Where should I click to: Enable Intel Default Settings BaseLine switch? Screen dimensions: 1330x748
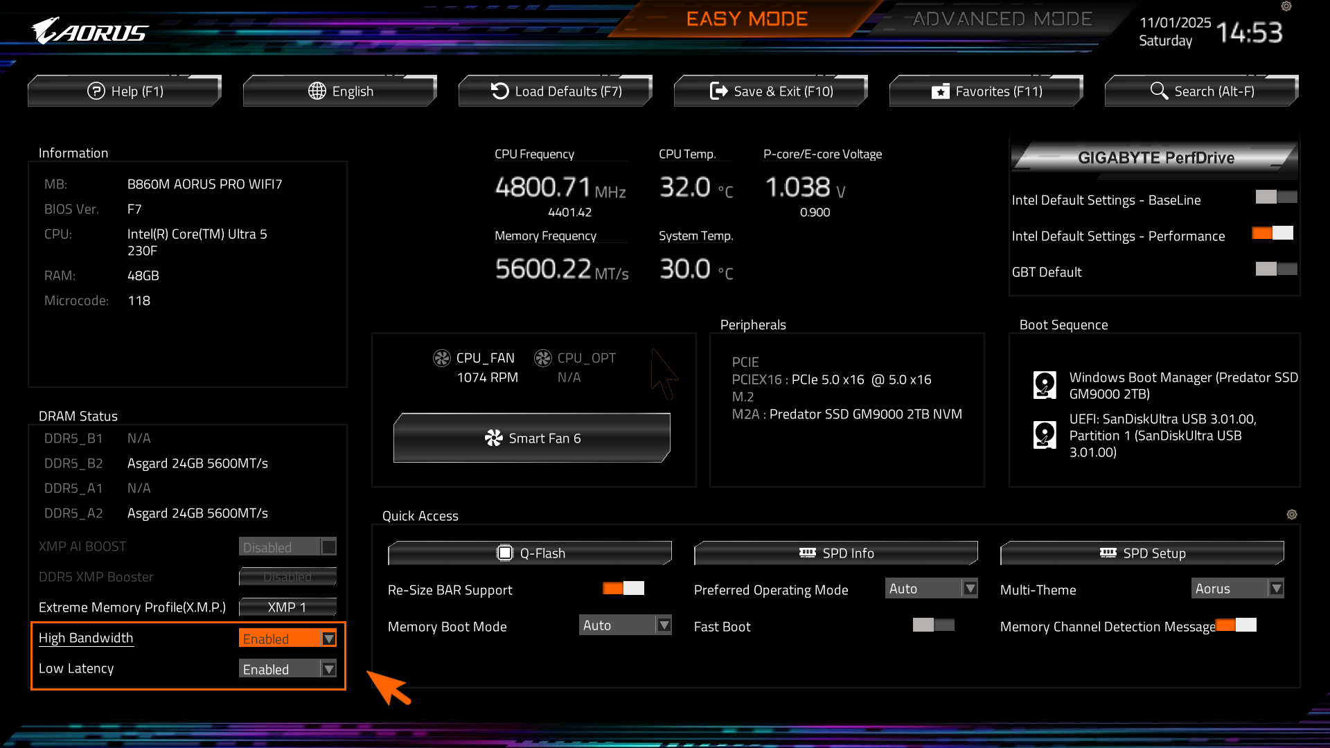click(x=1276, y=197)
